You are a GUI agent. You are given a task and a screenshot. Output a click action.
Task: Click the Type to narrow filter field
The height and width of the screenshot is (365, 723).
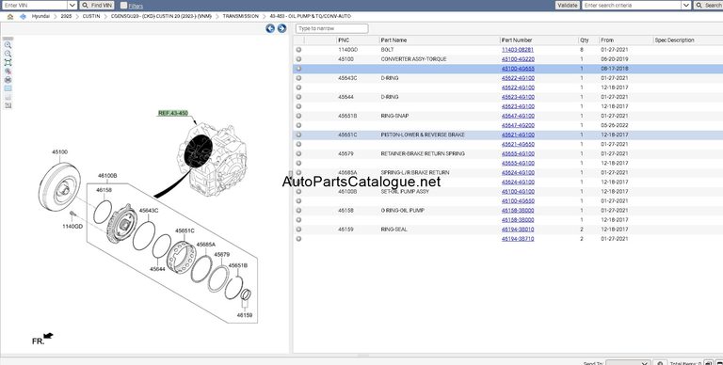click(x=332, y=28)
